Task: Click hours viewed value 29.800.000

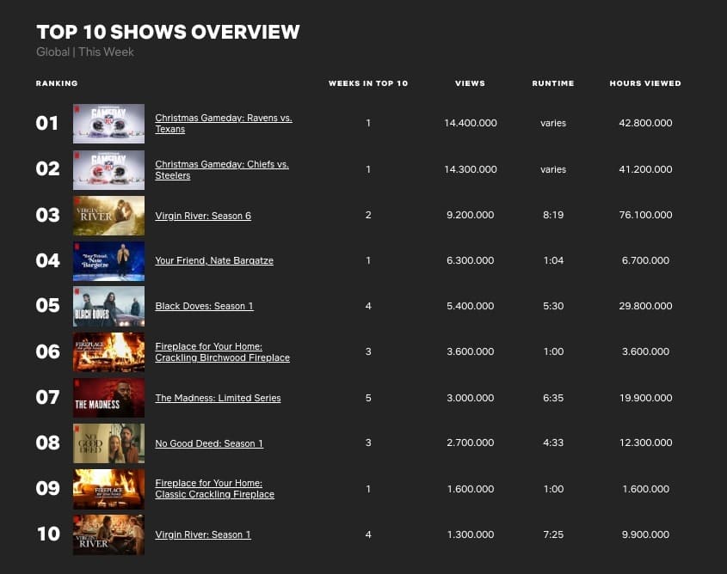Action: tap(645, 306)
